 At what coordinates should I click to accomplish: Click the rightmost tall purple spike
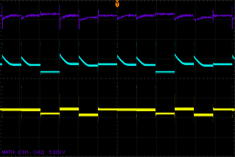[x=213, y=11]
